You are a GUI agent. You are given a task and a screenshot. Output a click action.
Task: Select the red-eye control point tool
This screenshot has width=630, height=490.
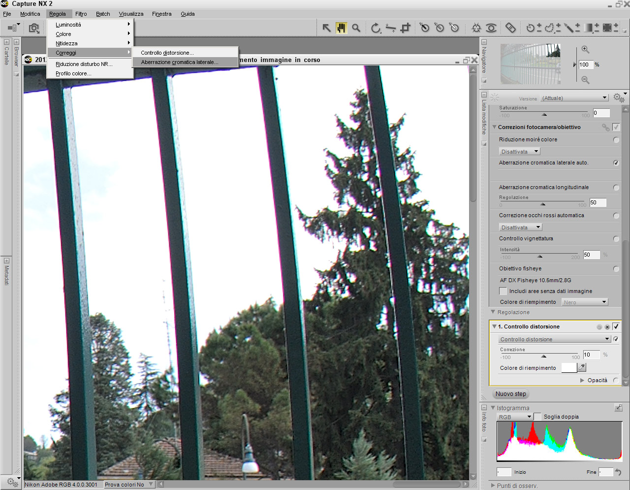491,28
